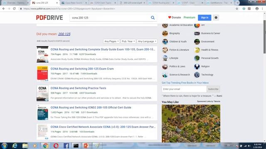This screenshot has width=266, height=149.
Task: Switch to the Overview - Training tab
Action: (x=16, y=3)
